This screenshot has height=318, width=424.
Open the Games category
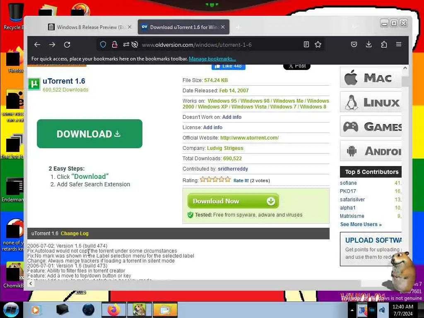click(371, 126)
